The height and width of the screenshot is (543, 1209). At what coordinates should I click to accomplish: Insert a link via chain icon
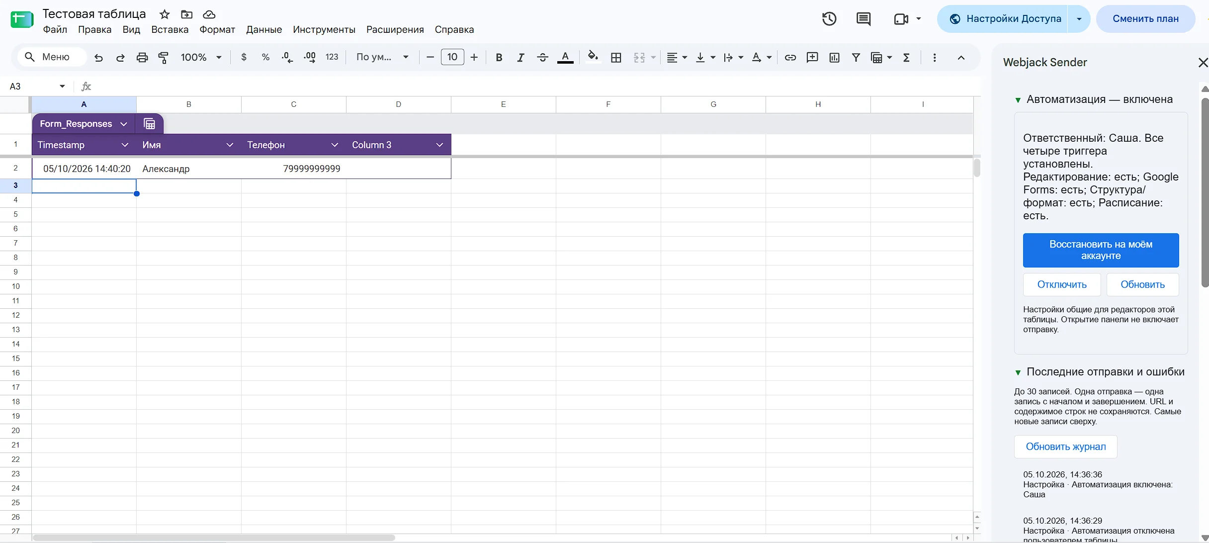point(790,57)
